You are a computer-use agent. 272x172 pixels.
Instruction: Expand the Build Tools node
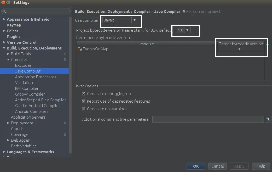pos(8,54)
